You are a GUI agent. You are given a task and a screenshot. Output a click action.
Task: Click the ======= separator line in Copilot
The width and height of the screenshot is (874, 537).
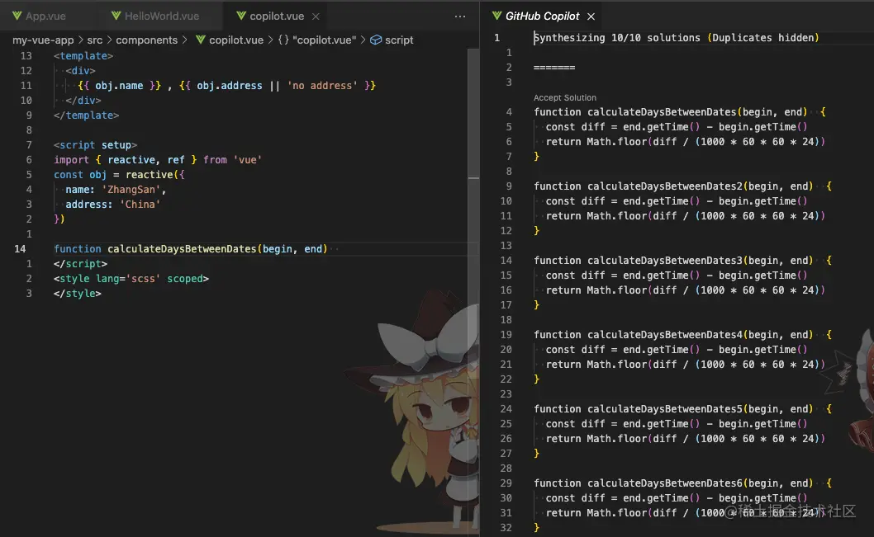[x=554, y=68]
